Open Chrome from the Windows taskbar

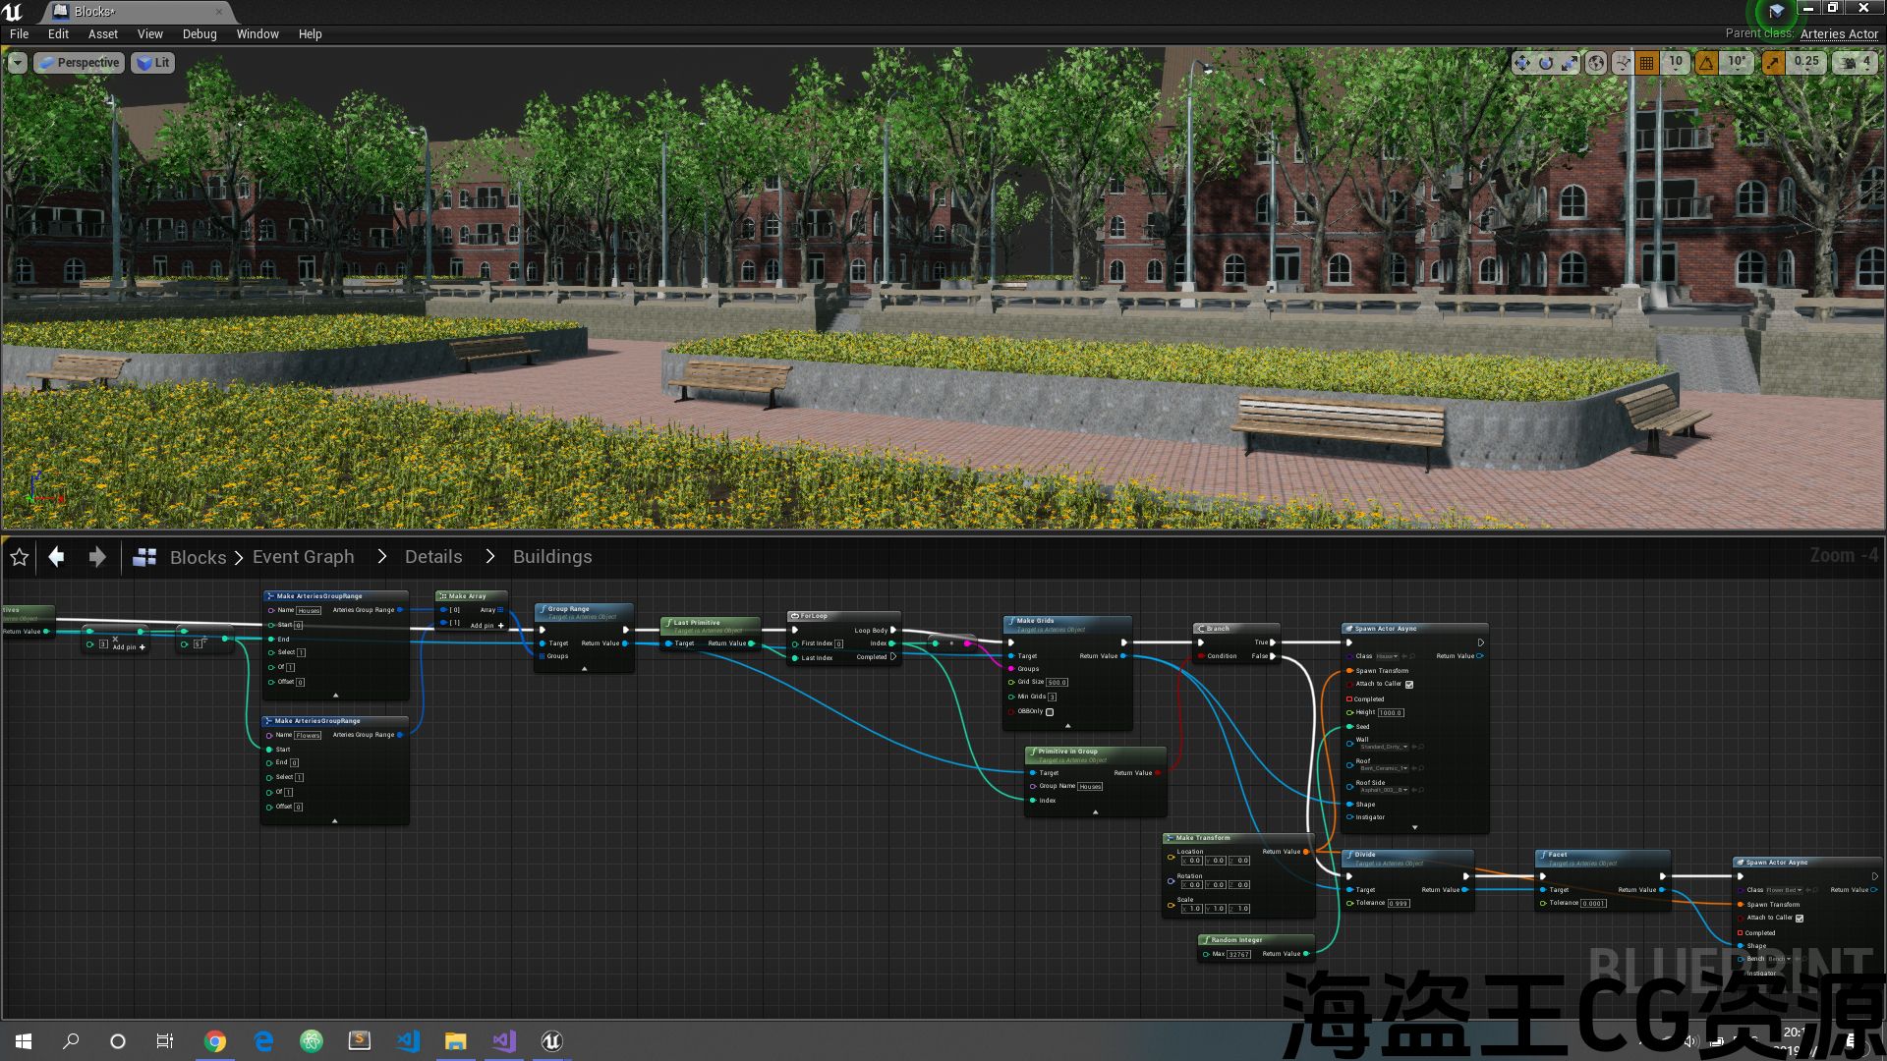tap(214, 1041)
